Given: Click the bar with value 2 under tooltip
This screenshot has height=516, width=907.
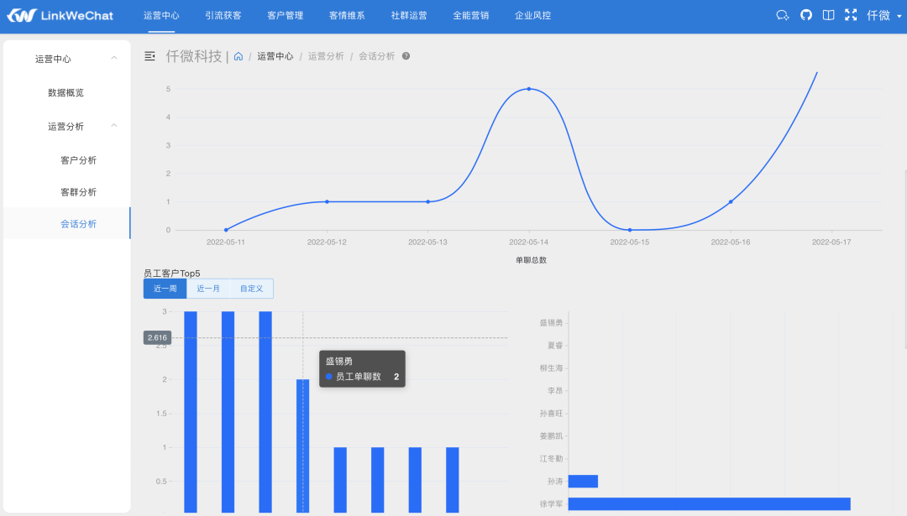Looking at the screenshot, I should tap(302, 446).
